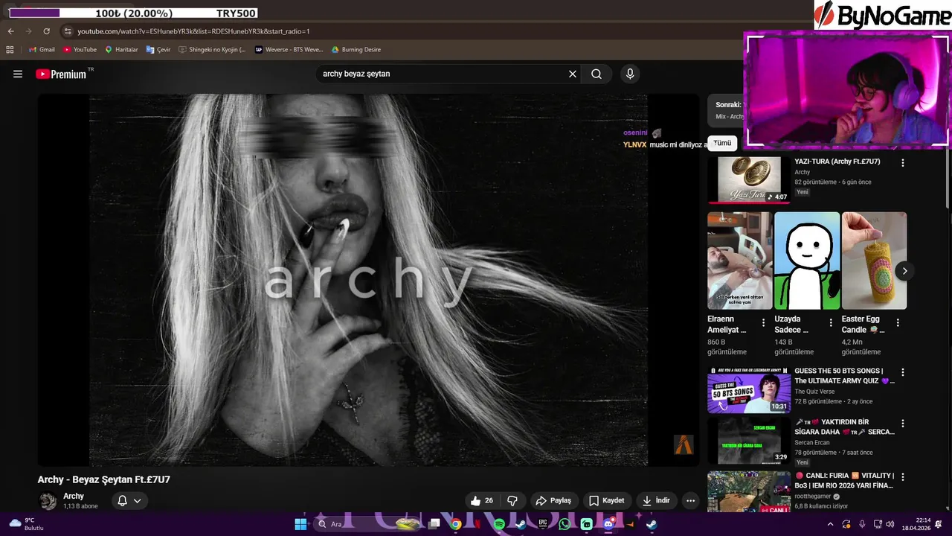
Task: Open site information icon in address bar
Action: (68, 31)
